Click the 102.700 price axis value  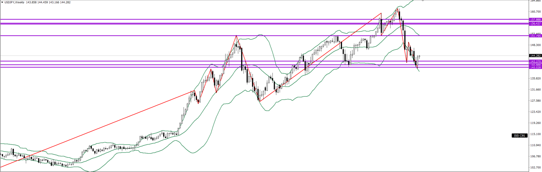(x=535, y=167)
